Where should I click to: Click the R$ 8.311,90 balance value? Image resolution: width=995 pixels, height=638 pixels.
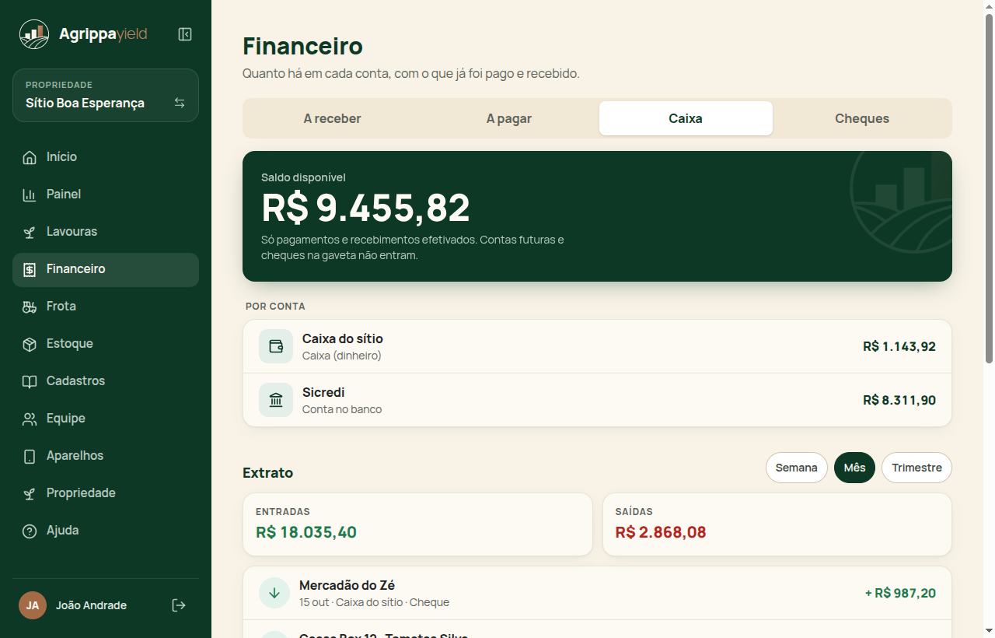click(899, 400)
